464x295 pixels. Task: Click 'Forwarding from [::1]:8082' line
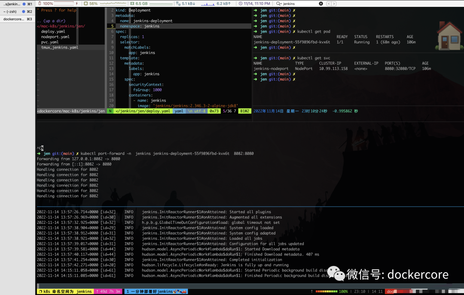(74, 164)
